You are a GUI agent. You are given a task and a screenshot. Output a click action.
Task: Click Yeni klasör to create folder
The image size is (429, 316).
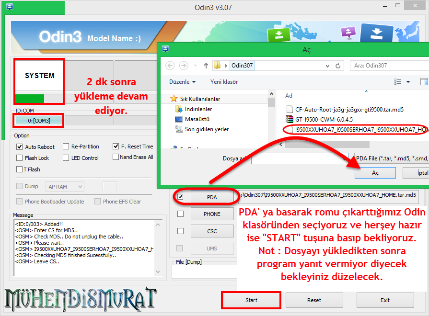pos(224,82)
